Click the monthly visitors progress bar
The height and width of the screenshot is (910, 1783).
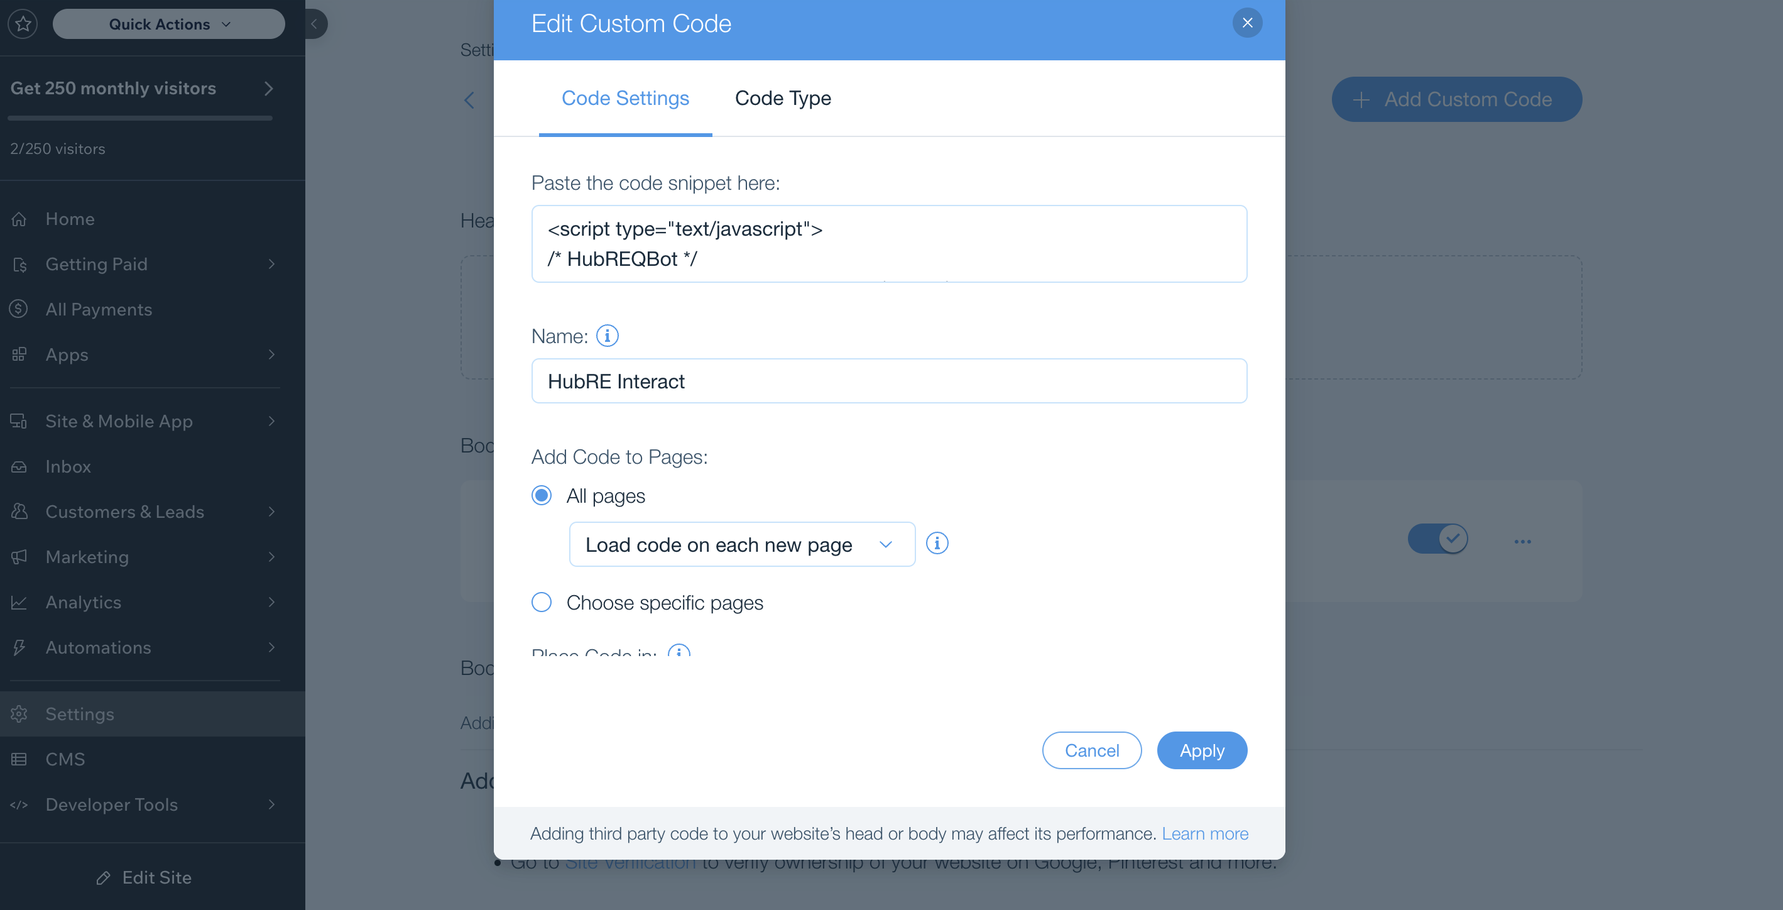pos(140,118)
